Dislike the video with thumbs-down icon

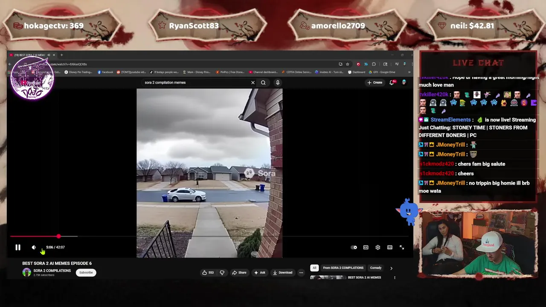tap(222, 272)
